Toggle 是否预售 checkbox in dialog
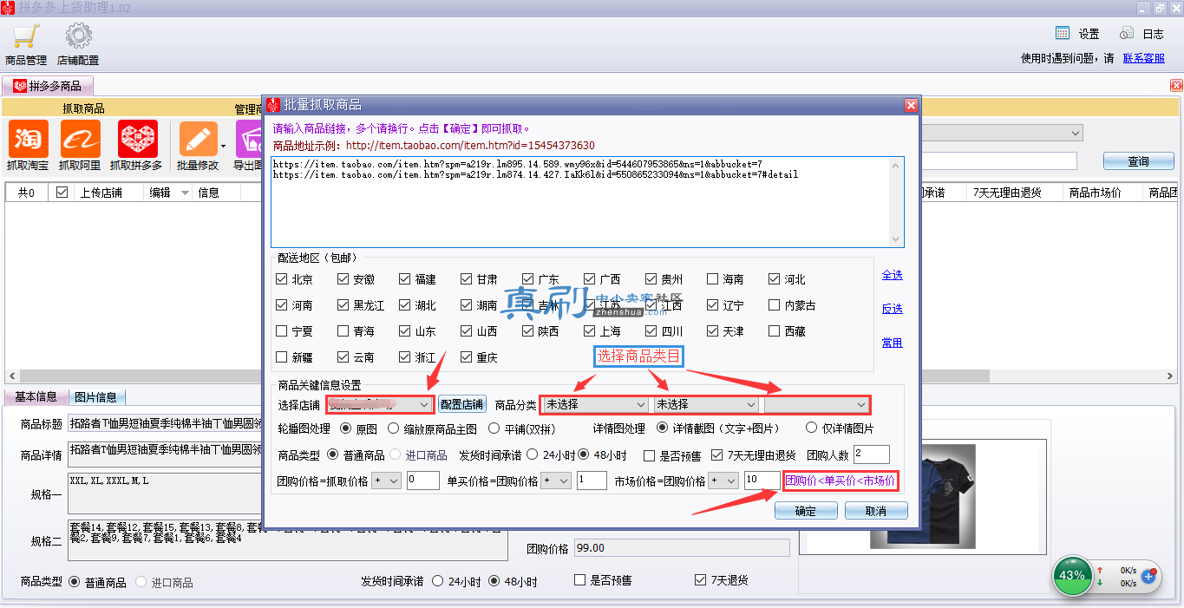This screenshot has width=1184, height=608. 650,455
